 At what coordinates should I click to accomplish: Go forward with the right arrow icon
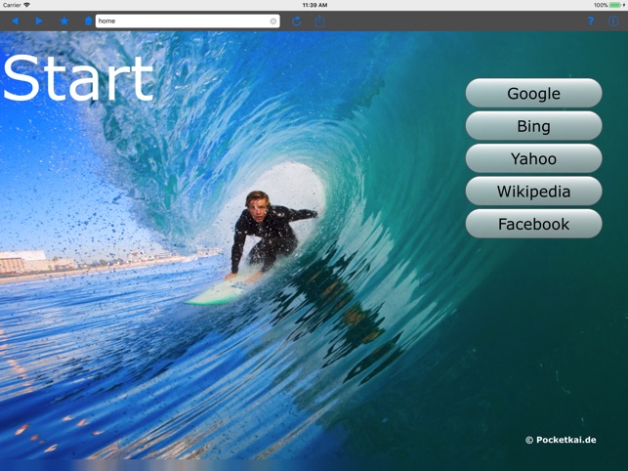click(39, 21)
